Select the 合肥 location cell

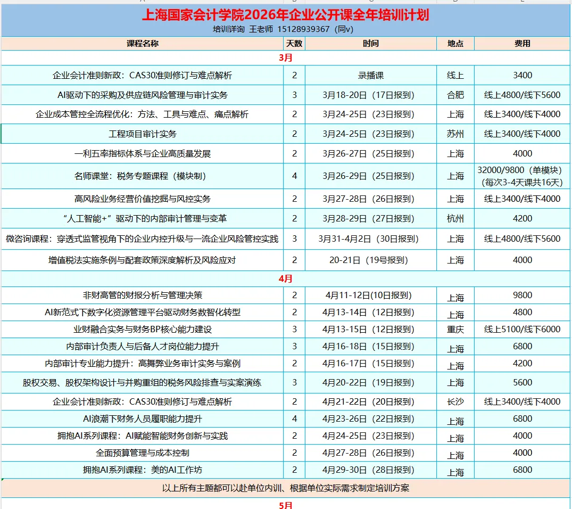pos(455,95)
